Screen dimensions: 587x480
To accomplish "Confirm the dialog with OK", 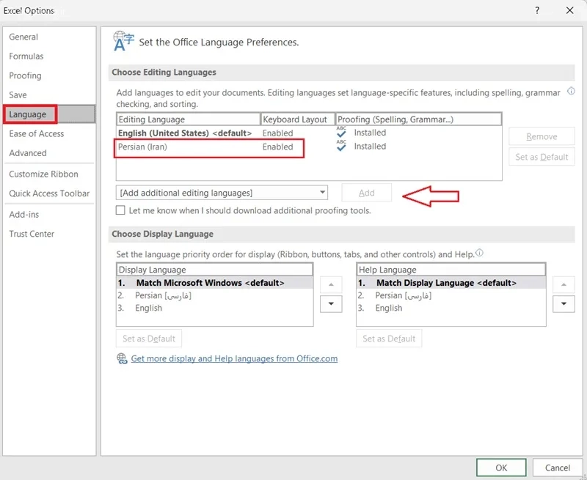I will [x=501, y=468].
